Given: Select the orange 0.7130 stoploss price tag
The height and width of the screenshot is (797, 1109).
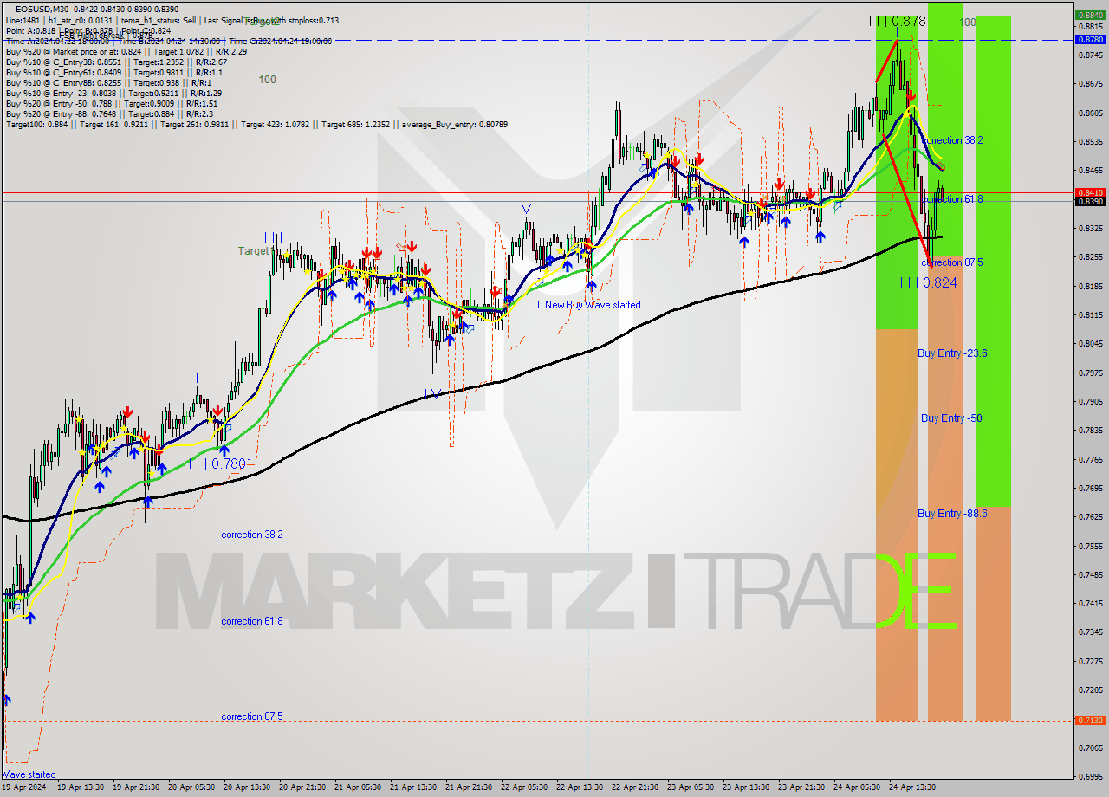Looking at the screenshot, I should coord(1089,721).
